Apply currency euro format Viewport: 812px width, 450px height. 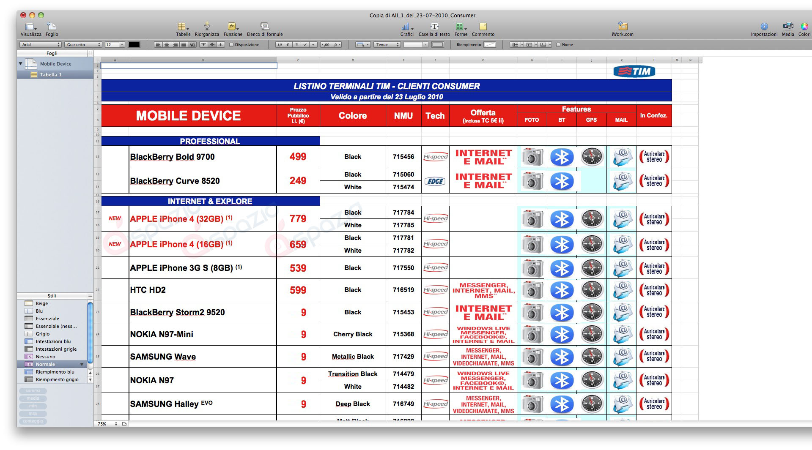(288, 44)
